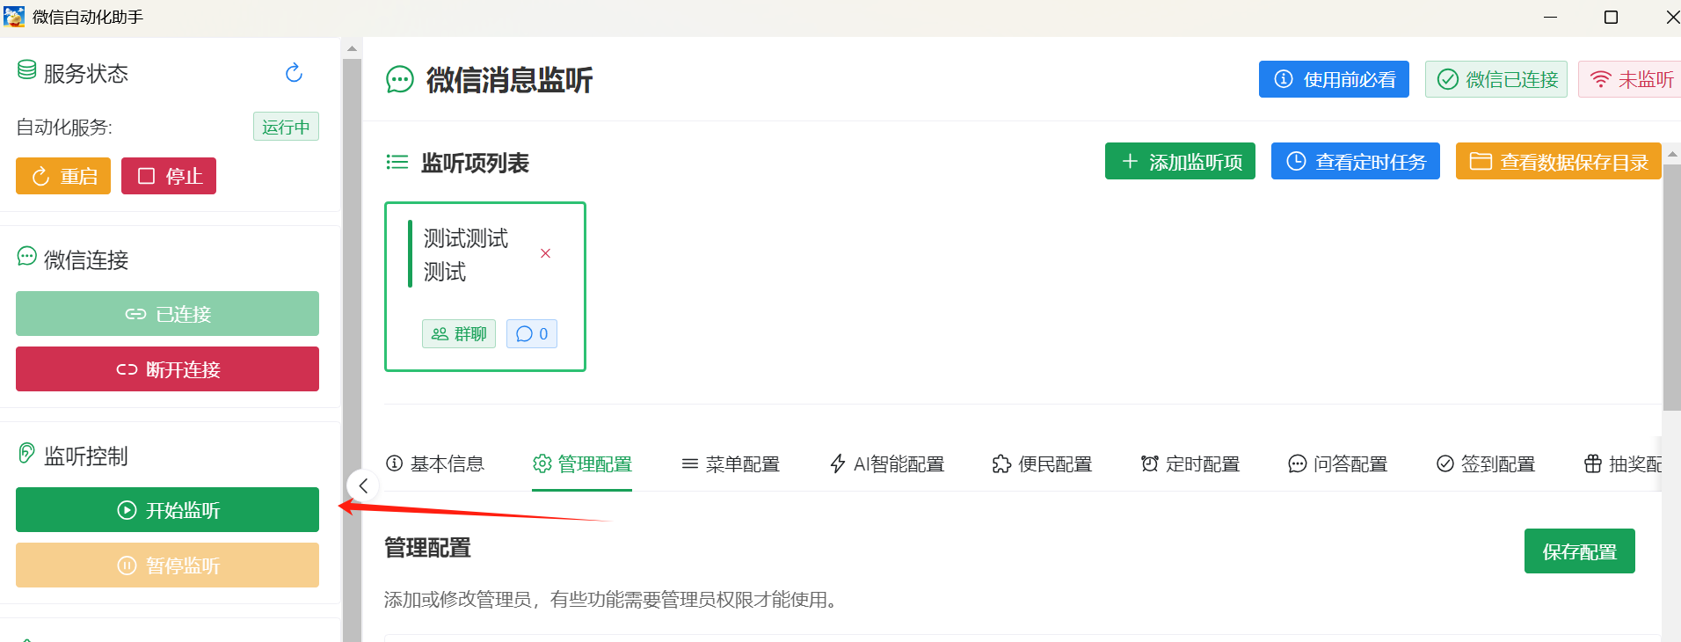Switch to the 抽奖配置 tab
This screenshot has height=642, width=1681.
1622,463
